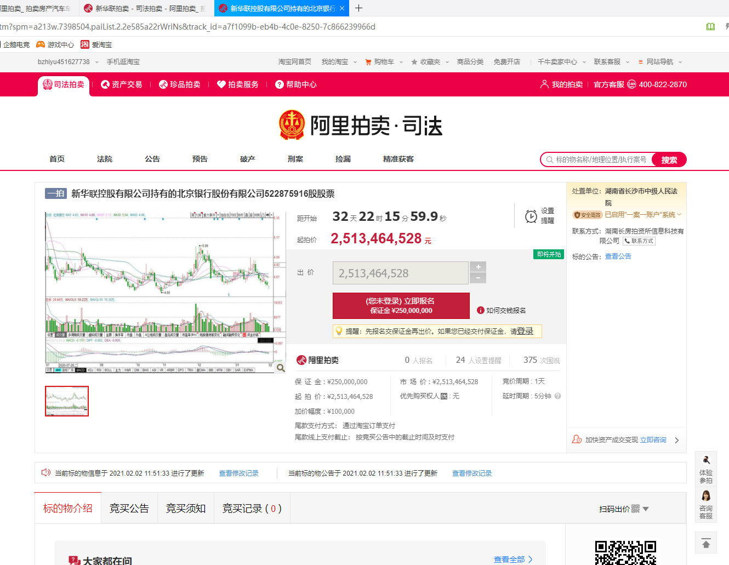The height and width of the screenshot is (565, 729).
Task: Click the 体验参拍 sidebar icon
Action: (x=706, y=469)
